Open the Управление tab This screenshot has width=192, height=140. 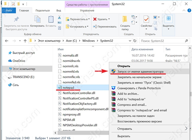pyautogui.click(x=87, y=10)
